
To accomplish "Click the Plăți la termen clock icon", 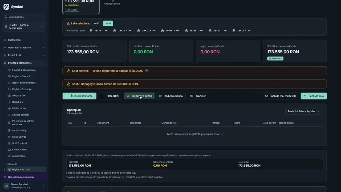I will click(10, 109).
